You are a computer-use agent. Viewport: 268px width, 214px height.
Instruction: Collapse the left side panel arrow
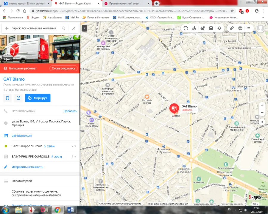click(85, 28)
